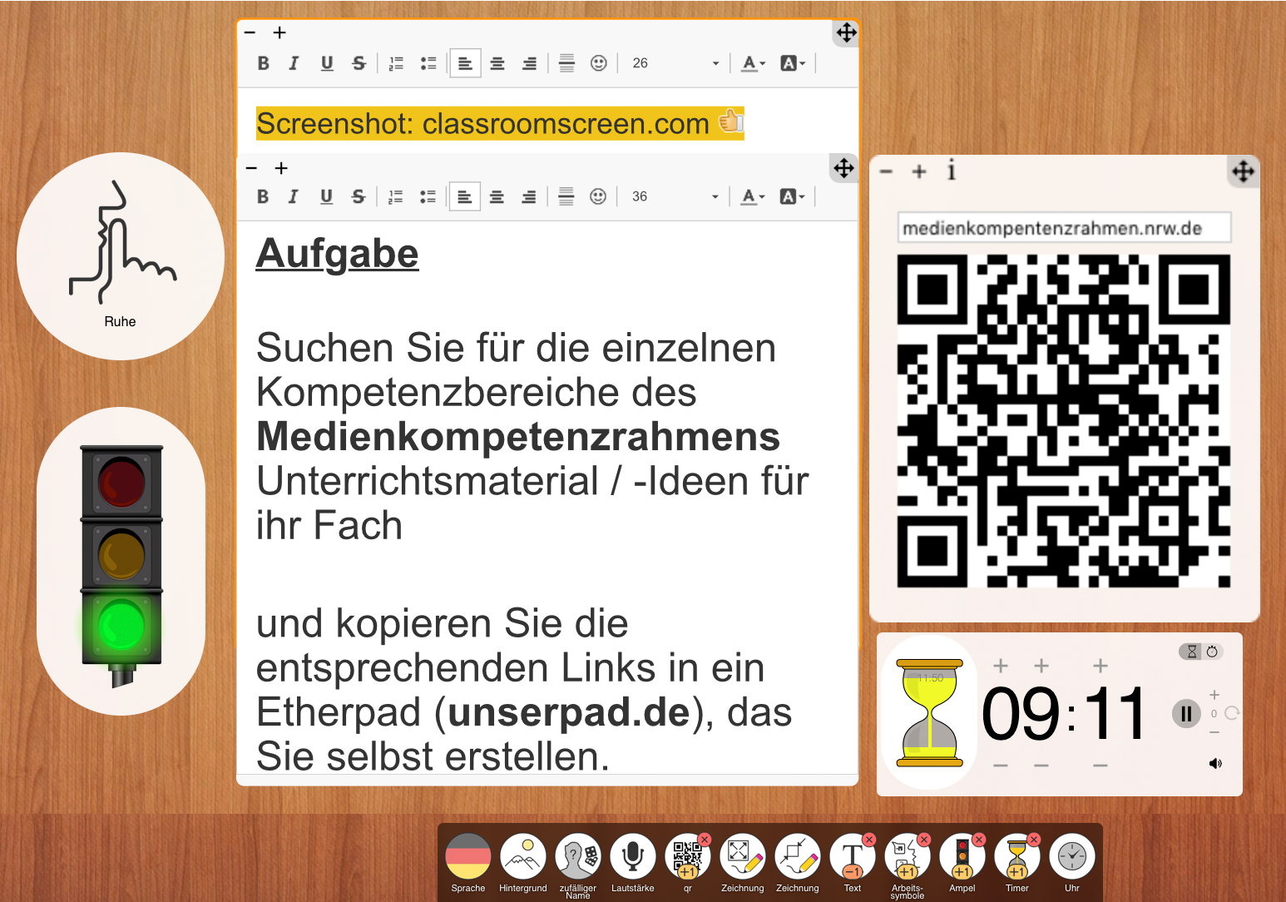
Task: Toggle italic in the Screenshot text widget
Action: pyautogui.click(x=294, y=63)
